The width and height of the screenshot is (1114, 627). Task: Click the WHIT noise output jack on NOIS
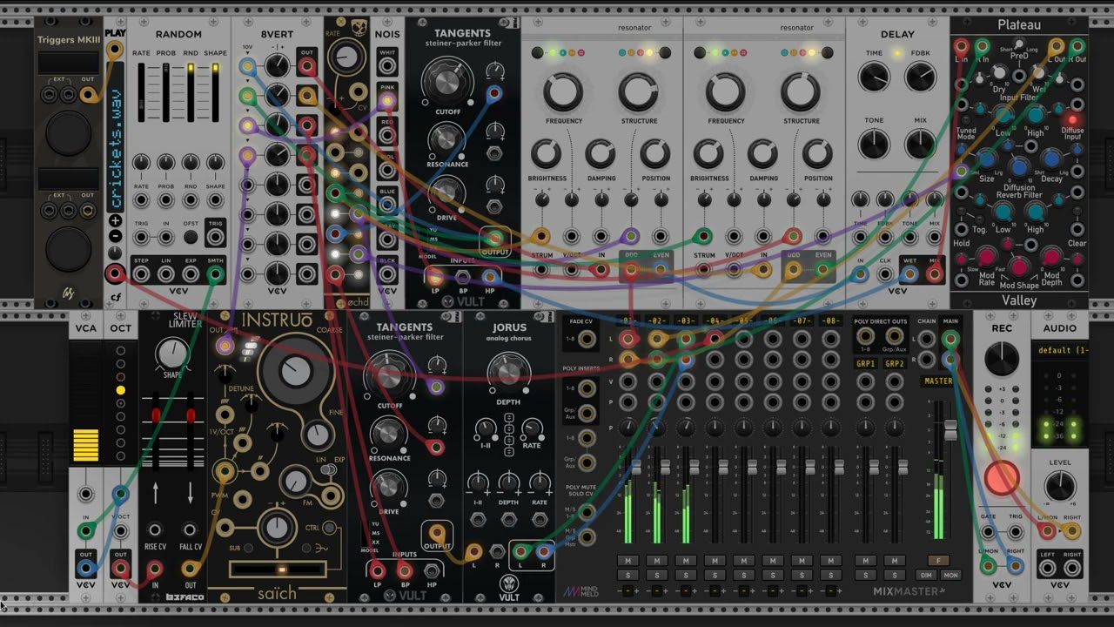[386, 66]
